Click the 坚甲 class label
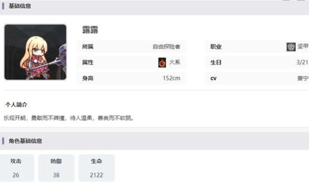 pos(303,46)
